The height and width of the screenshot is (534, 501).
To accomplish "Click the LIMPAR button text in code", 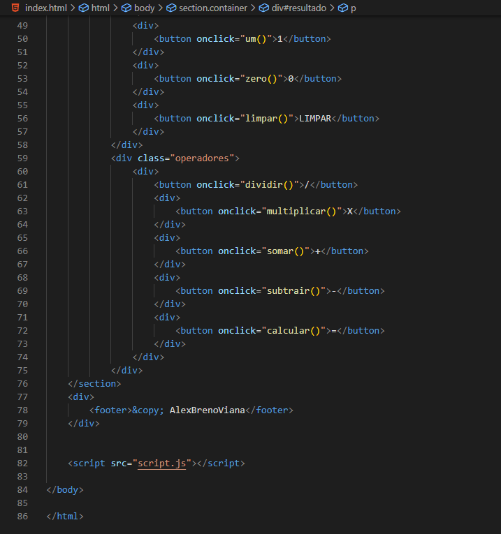I will 315,119.
